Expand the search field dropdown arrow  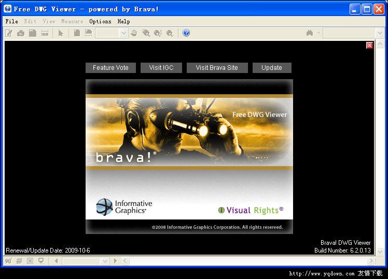[380, 33]
